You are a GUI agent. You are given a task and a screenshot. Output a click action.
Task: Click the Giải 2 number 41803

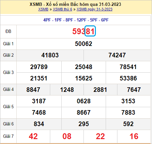coord(50,55)
